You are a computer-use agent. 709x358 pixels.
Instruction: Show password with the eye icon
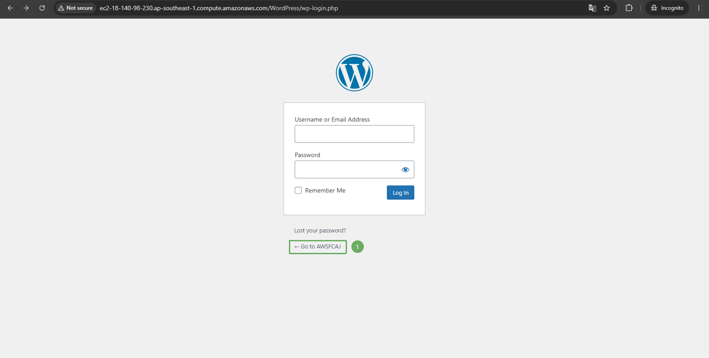point(405,169)
